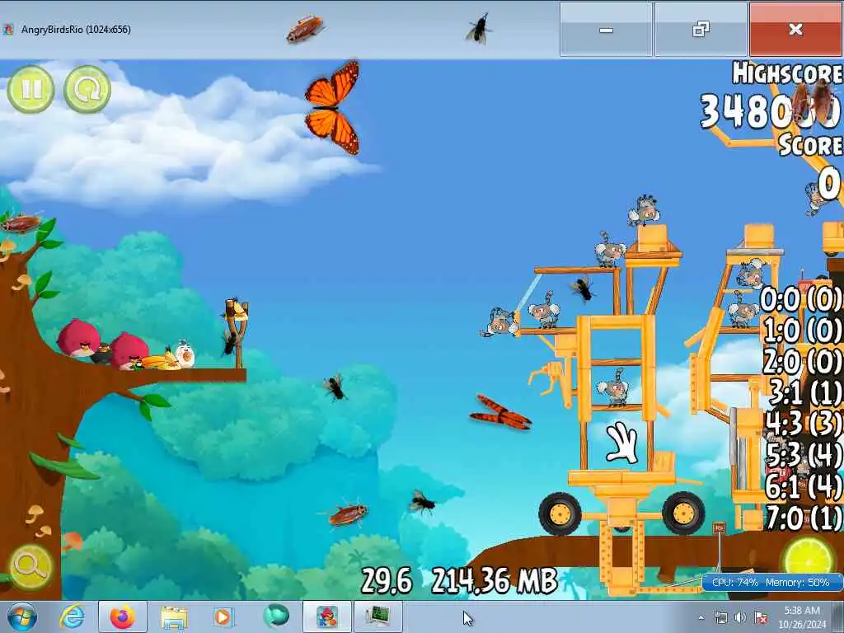Click the 29.6 frame rate readout
Screen dimensions: 844x633
point(387,581)
